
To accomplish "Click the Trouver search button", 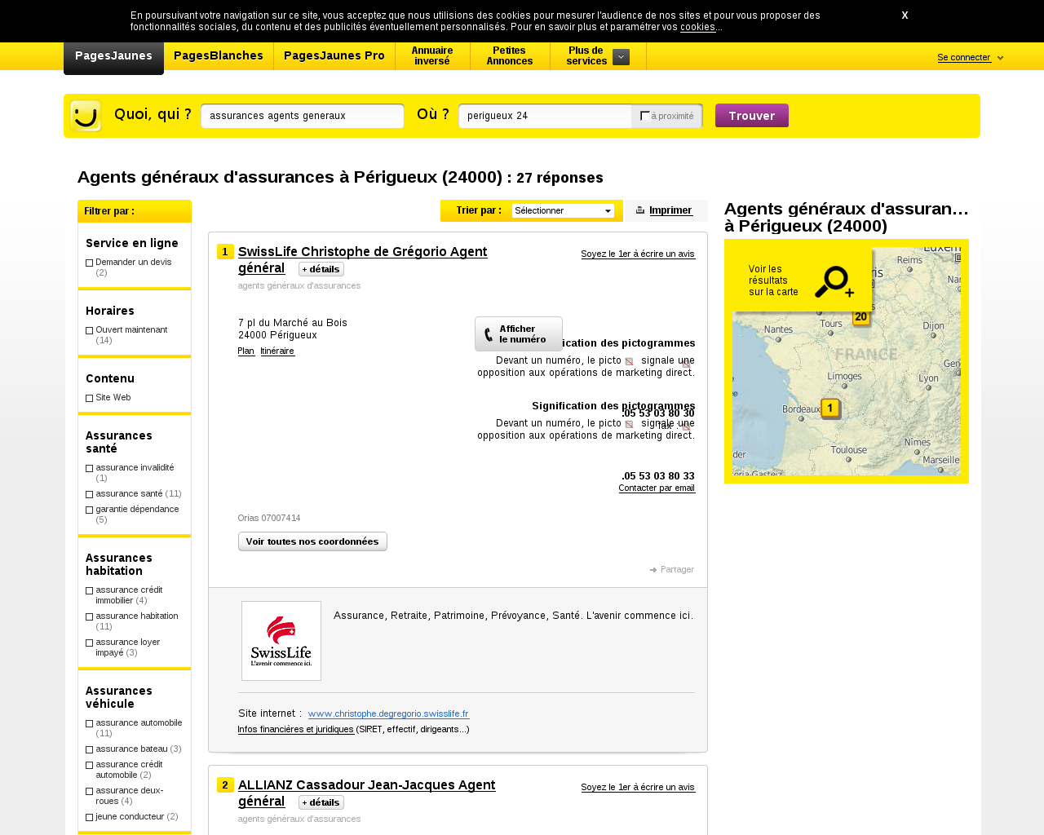I will pos(752,116).
